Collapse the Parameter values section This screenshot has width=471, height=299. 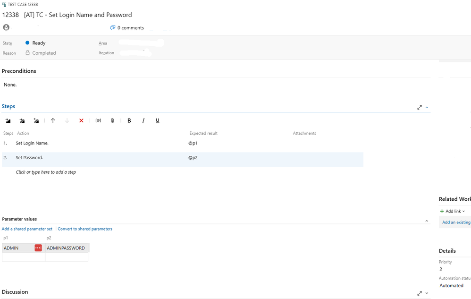click(x=427, y=221)
